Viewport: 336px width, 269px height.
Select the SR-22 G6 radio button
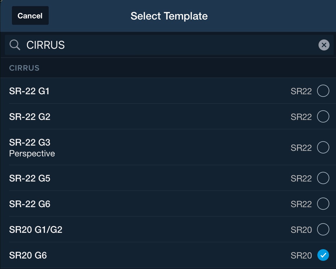coord(323,204)
